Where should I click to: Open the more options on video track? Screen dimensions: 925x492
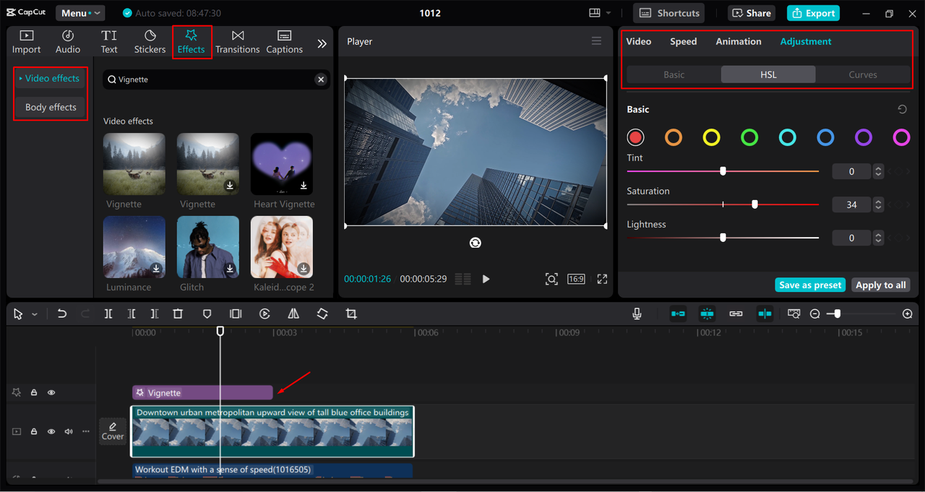[86, 431]
